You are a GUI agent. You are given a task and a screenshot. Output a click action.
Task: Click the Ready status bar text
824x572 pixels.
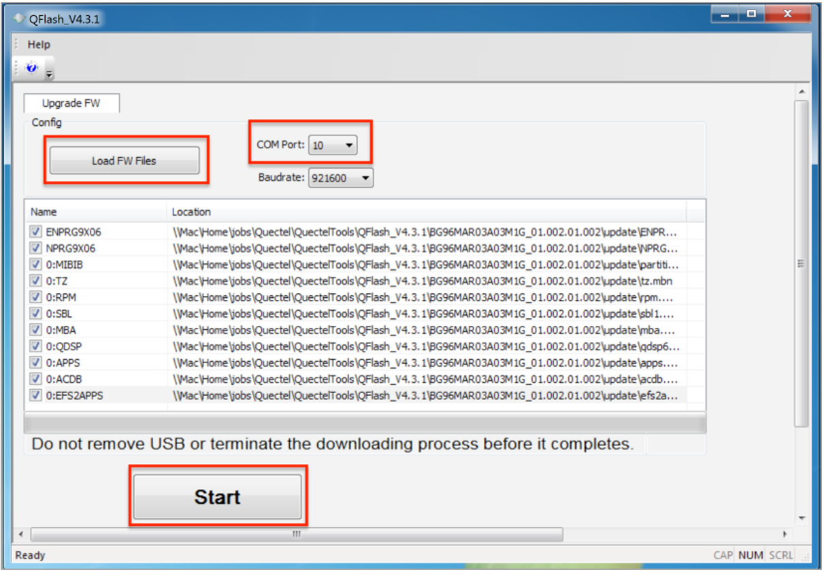tap(30, 555)
